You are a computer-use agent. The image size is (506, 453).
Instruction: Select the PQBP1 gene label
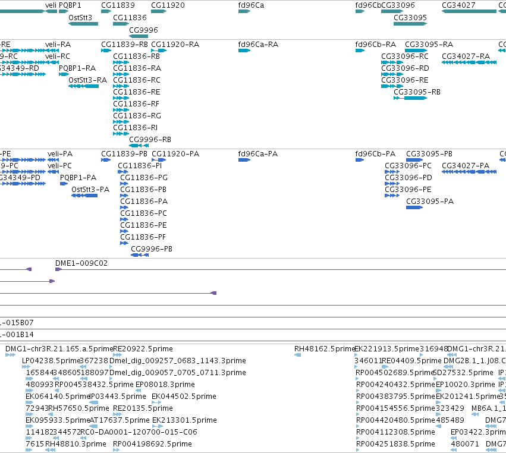[70, 5]
